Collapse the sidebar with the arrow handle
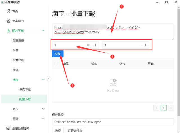Image resolution: width=180 pixels, height=133 pixels. coord(49,79)
